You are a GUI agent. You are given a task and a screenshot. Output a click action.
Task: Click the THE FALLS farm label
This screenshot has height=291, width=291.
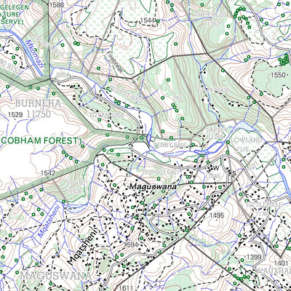click(x=211, y=15)
